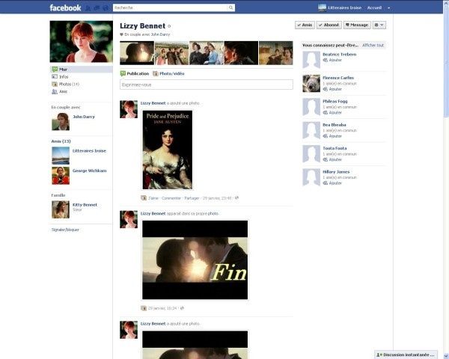449x359 pixels.
Task: Click the Amis button
Action: (x=305, y=25)
